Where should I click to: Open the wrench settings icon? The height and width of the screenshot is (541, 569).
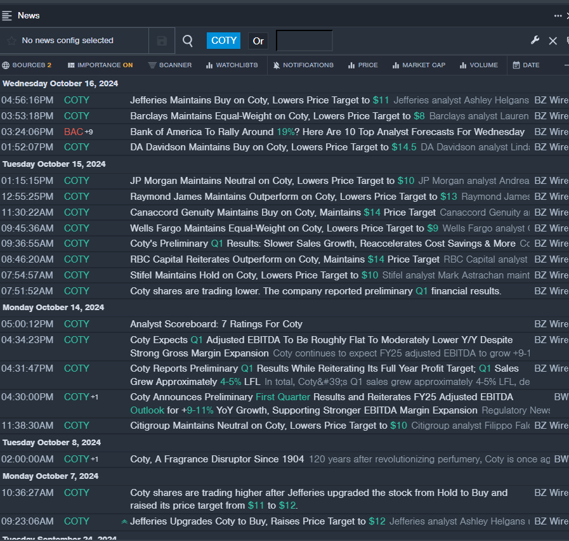pyautogui.click(x=535, y=41)
